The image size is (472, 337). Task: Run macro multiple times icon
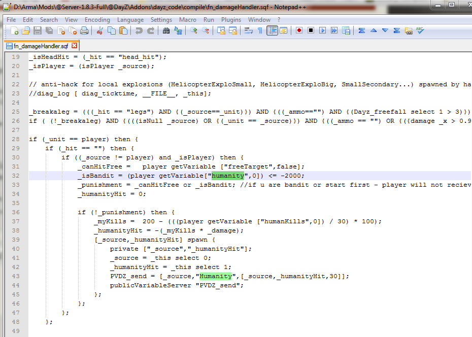point(334,30)
